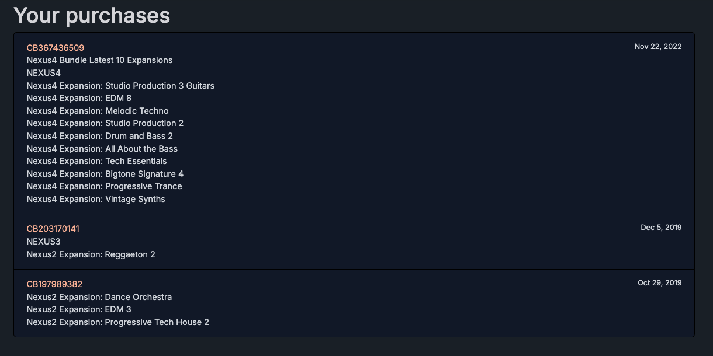The image size is (713, 356).
Task: Select Nexus2 Expansion: EDM 3
Action: tap(79, 309)
